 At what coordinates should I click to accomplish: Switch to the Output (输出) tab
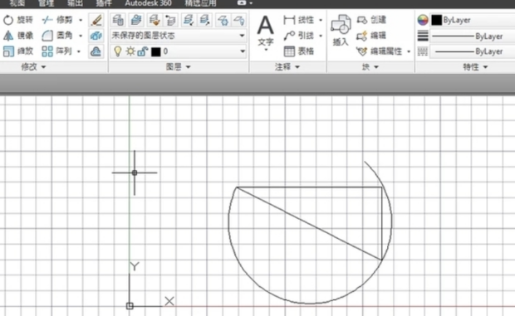[x=75, y=3]
